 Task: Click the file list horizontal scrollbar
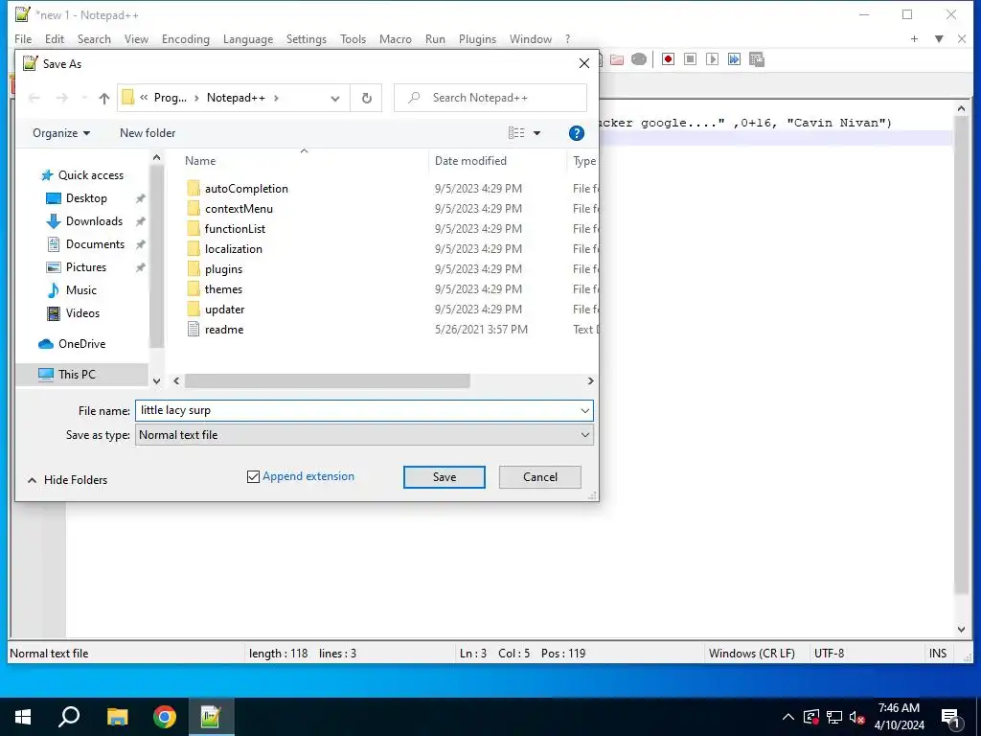click(x=328, y=381)
